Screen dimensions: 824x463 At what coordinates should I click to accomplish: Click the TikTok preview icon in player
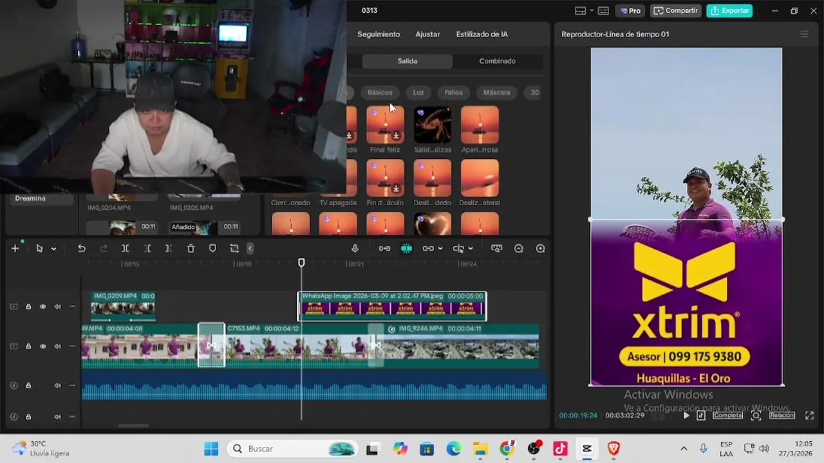click(x=701, y=415)
